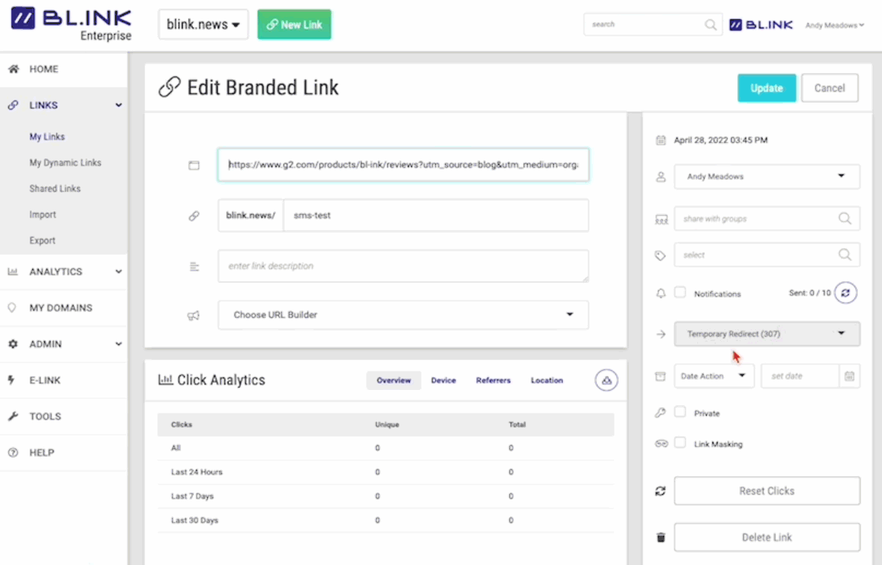The width and height of the screenshot is (882, 565).
Task: Open the blink.news domain dropdown
Action: (x=203, y=25)
